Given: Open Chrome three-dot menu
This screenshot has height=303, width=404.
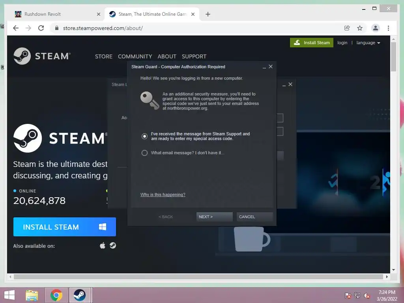Looking at the screenshot, I should point(388,28).
